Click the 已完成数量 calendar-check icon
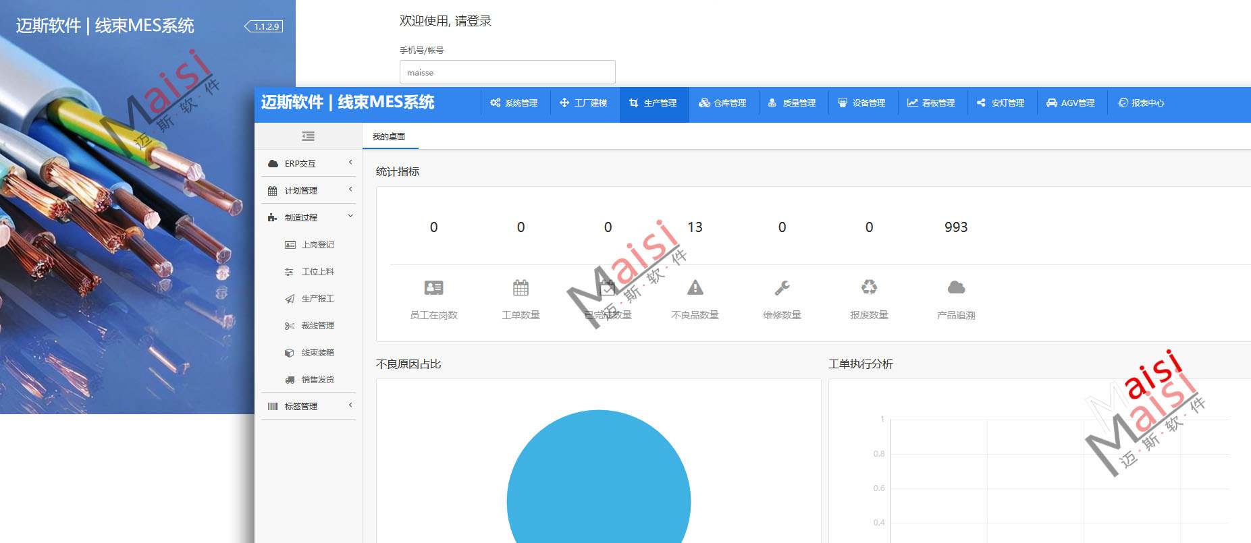The width and height of the screenshot is (1251, 543). [608, 288]
